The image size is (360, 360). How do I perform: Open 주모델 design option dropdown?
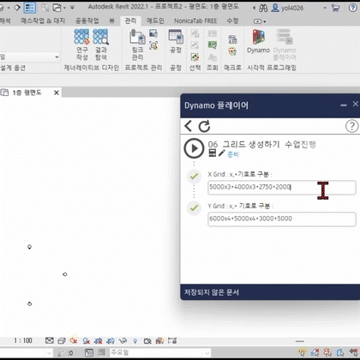click(x=160, y=353)
